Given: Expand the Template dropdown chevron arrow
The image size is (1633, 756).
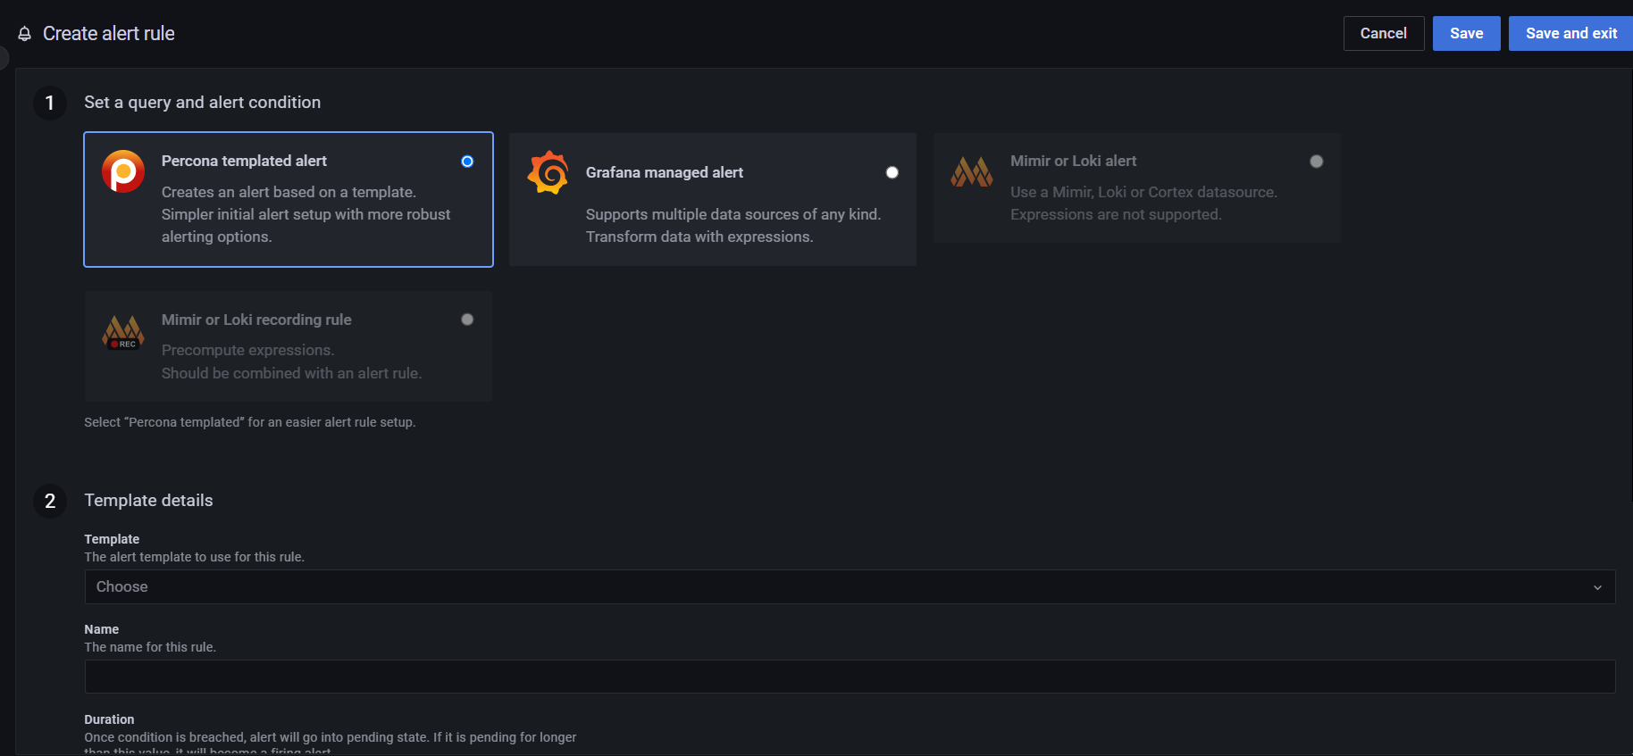Looking at the screenshot, I should [x=1597, y=587].
